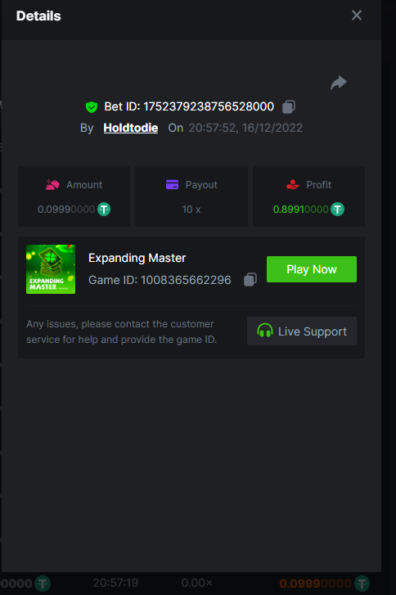Click the red Profit hand icon
This screenshot has height=595, width=396.
(292, 185)
